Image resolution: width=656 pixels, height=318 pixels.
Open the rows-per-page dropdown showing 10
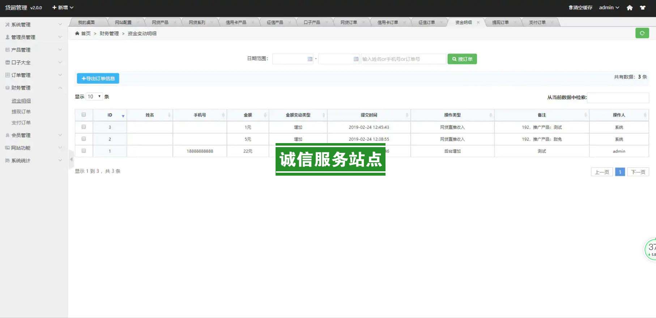[94, 96]
